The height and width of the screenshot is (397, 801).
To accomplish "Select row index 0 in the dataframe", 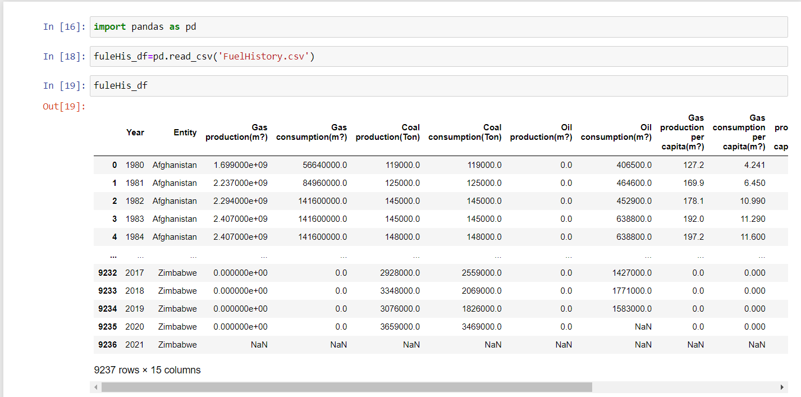I will [x=115, y=165].
